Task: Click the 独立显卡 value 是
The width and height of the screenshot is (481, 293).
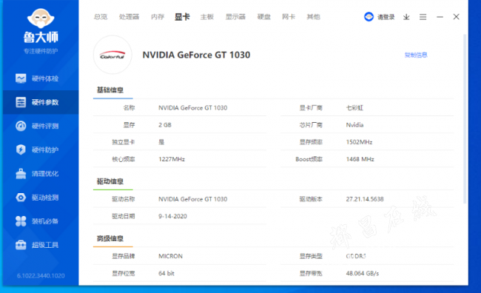Action: coord(161,142)
